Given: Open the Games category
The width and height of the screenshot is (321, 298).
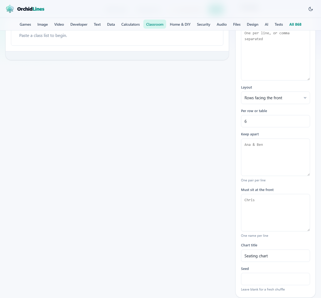Looking at the screenshot, I should (x=25, y=24).
